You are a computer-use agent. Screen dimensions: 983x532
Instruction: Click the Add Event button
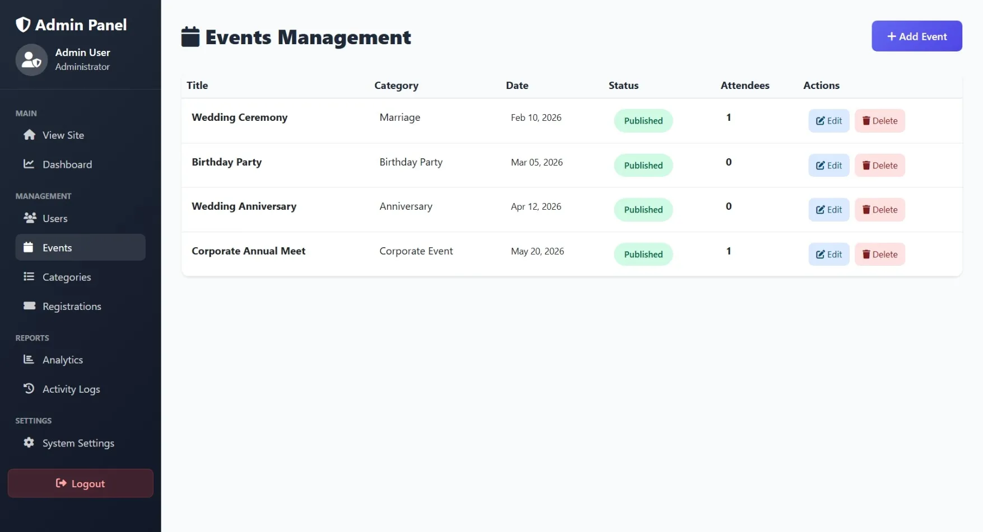coord(916,36)
